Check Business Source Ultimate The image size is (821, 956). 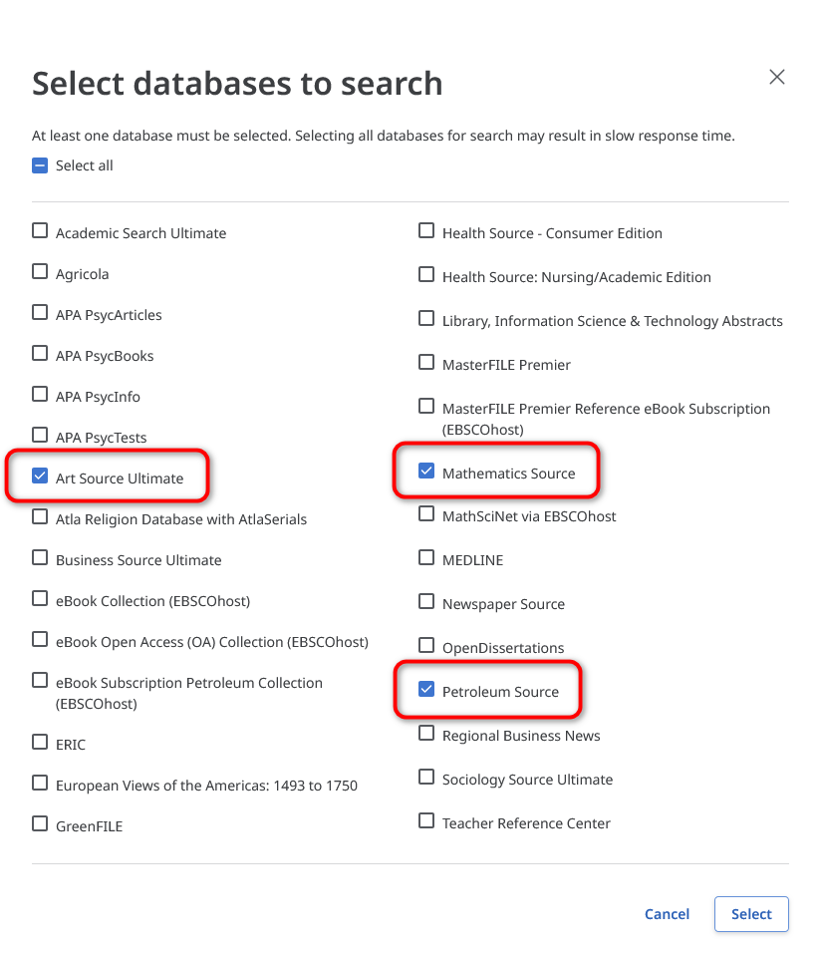point(40,557)
